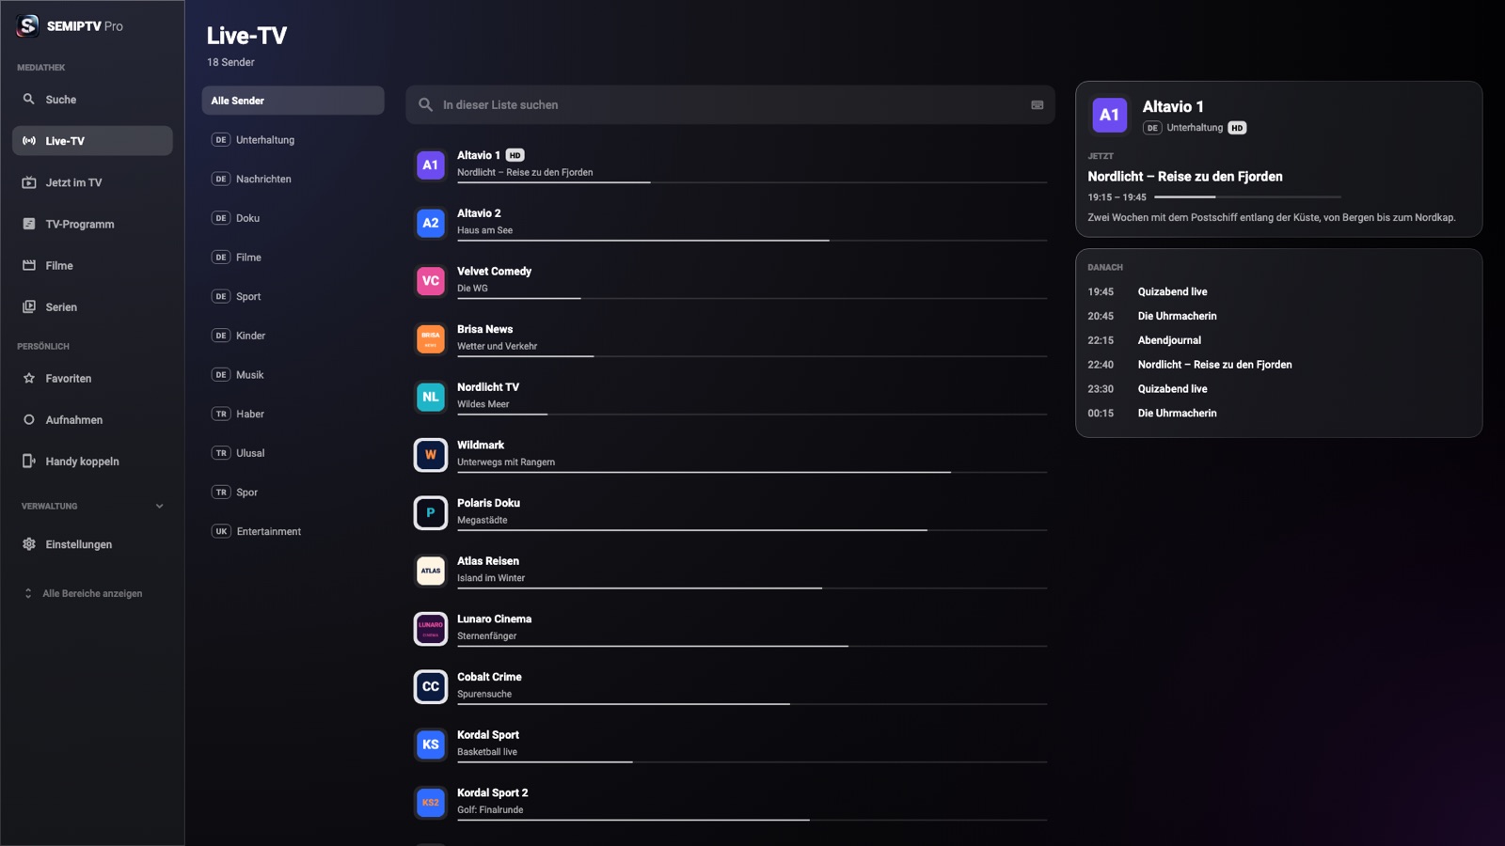
Task: Select the Wildmark W channel logo
Action: tap(431, 455)
